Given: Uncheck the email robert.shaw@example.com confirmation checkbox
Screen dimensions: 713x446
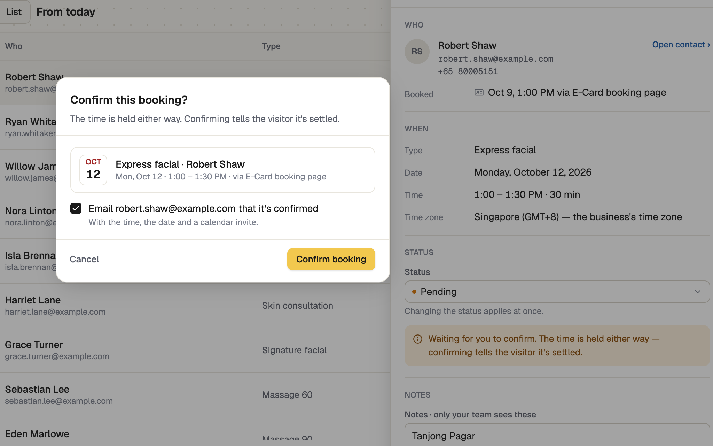Looking at the screenshot, I should 76,208.
